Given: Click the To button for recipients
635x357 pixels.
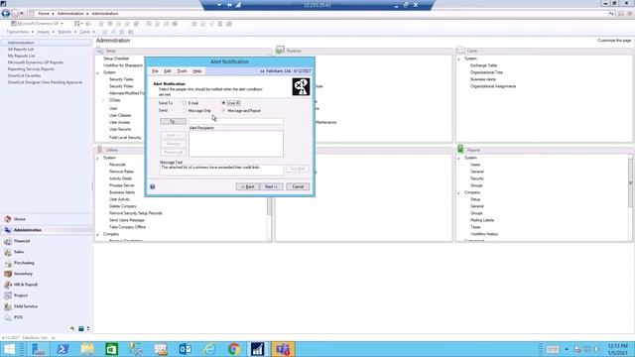Looking at the screenshot, I should tap(173, 121).
